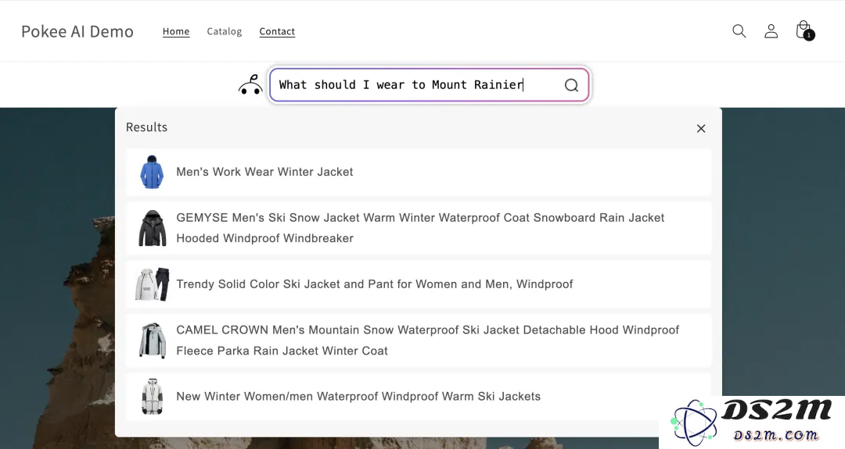Image resolution: width=845 pixels, height=449 pixels.
Task: Click the blue winter jacket thumbnail
Action: (x=152, y=172)
